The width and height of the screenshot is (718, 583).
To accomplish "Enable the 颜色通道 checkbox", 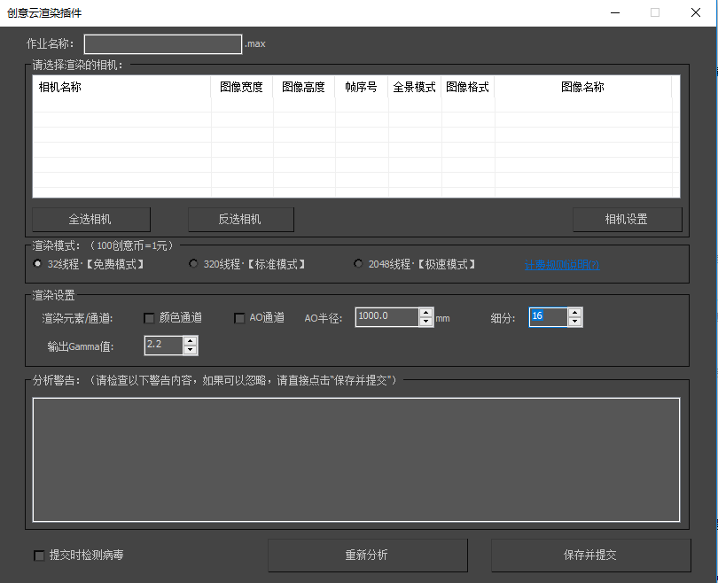I will pos(149,318).
